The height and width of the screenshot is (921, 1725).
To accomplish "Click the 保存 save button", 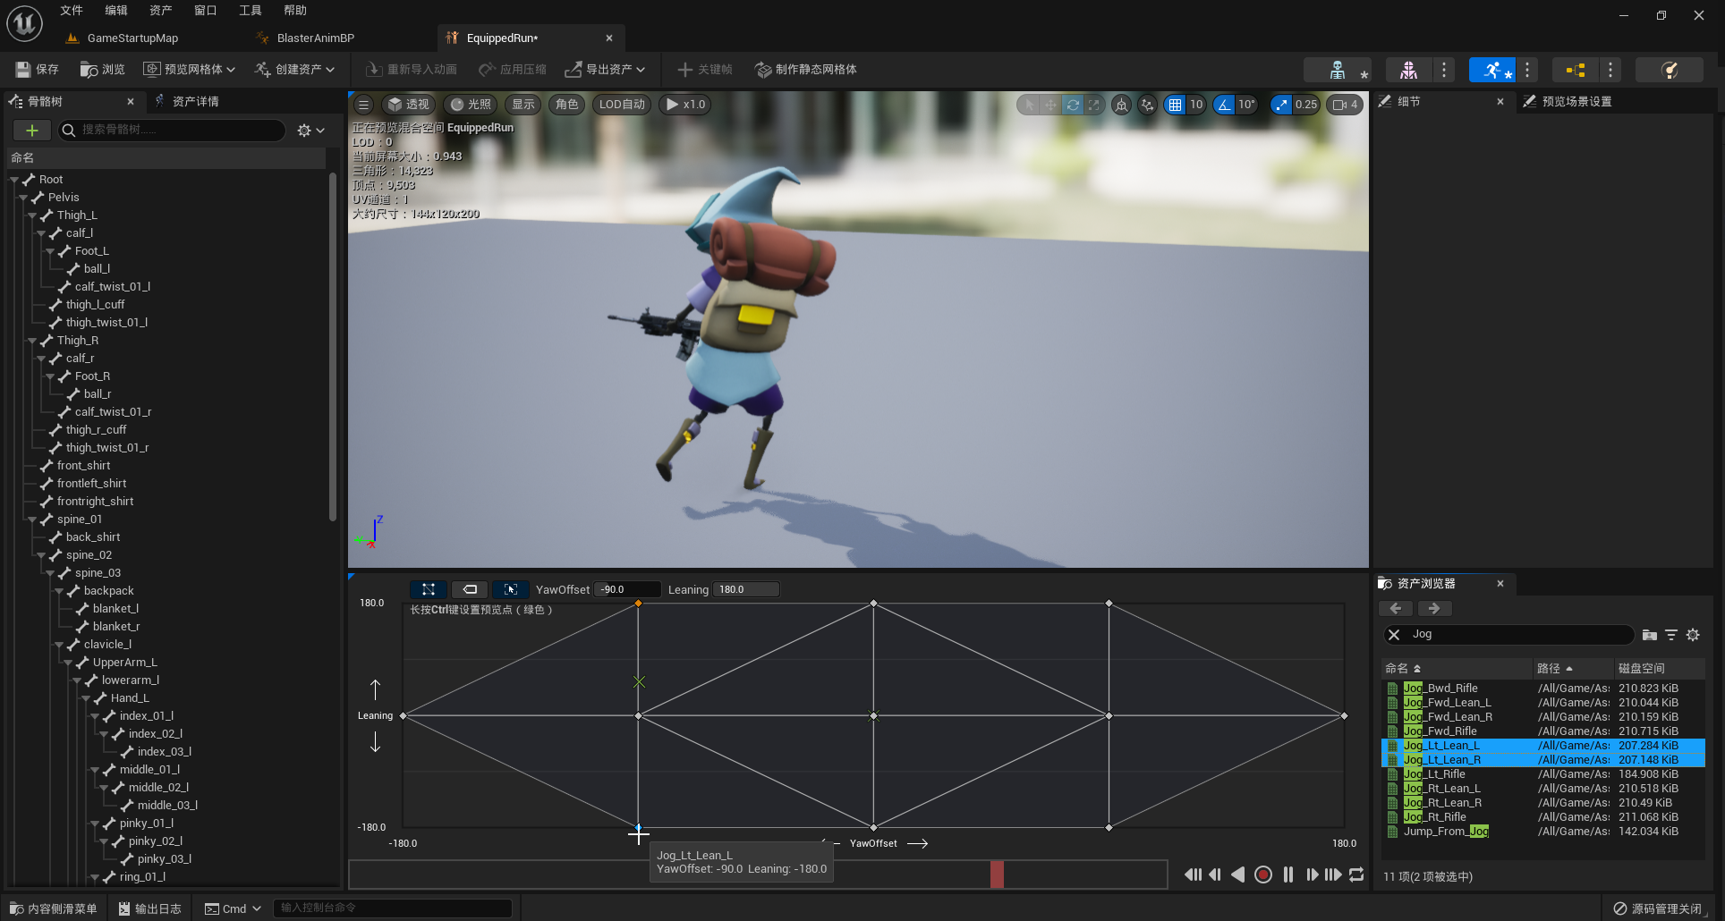I will tap(37, 70).
